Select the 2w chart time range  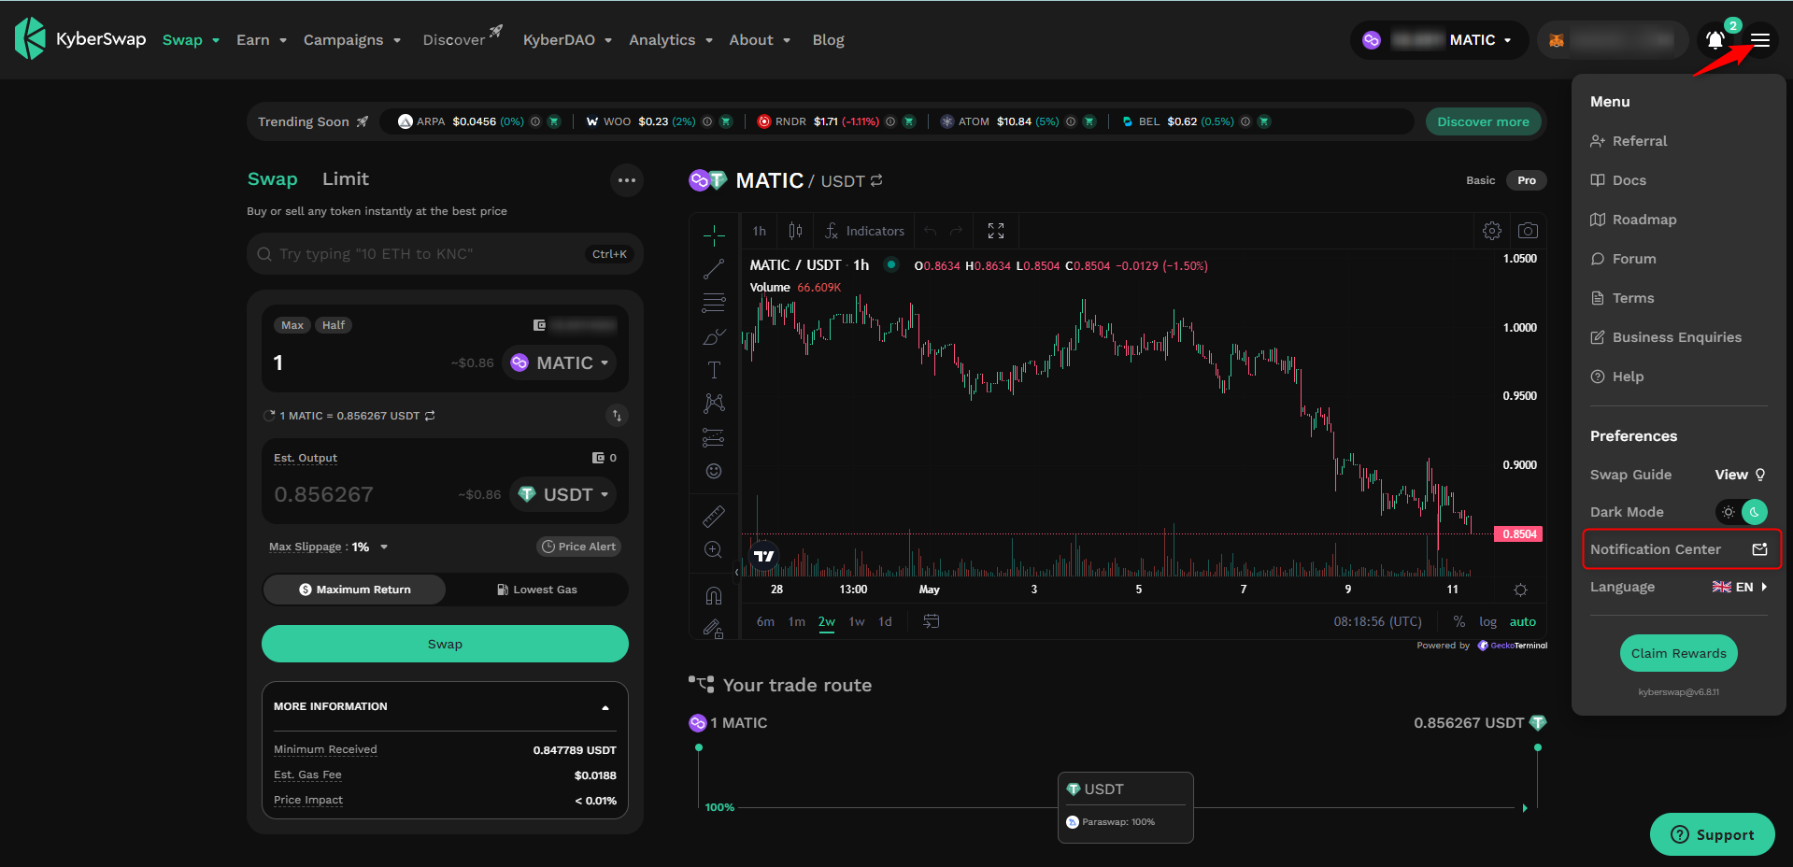pyautogui.click(x=827, y=621)
